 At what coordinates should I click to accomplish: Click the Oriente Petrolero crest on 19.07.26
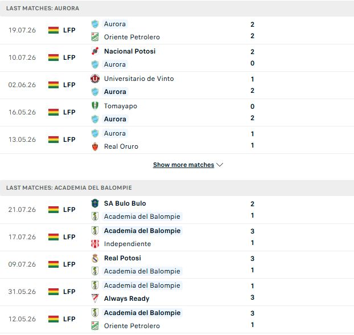pos(95,37)
